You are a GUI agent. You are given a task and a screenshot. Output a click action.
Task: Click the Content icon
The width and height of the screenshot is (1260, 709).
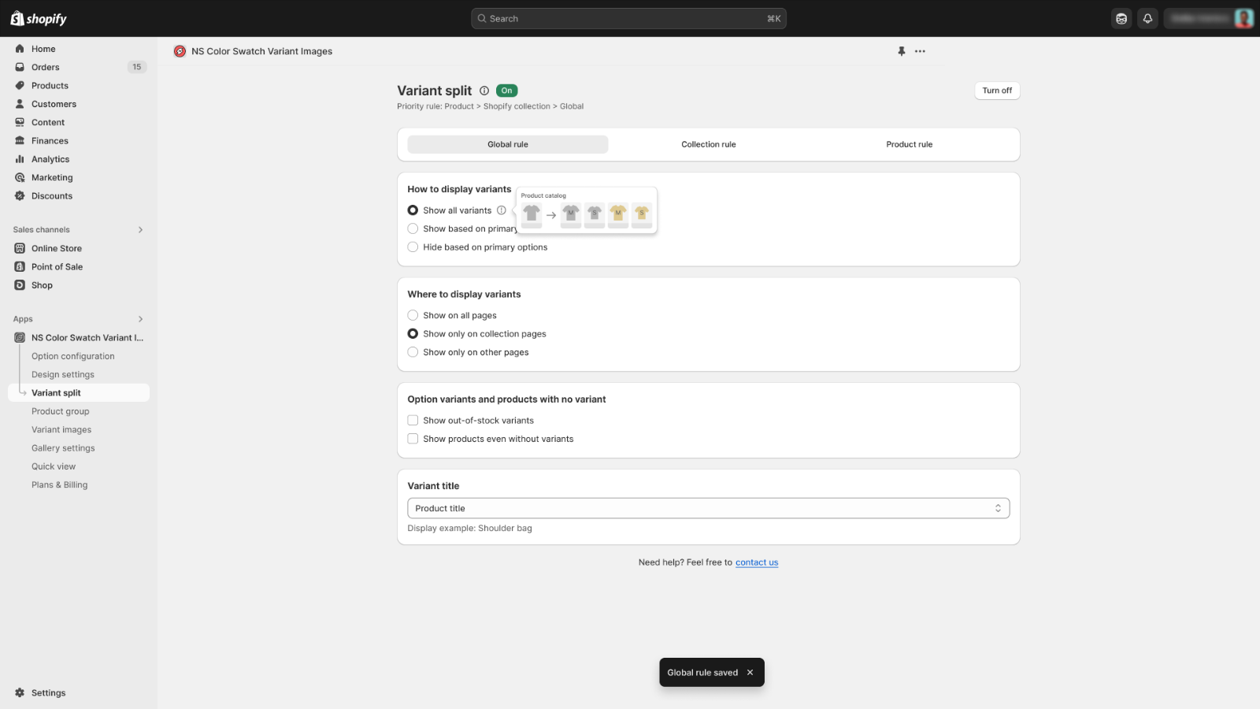pos(20,122)
